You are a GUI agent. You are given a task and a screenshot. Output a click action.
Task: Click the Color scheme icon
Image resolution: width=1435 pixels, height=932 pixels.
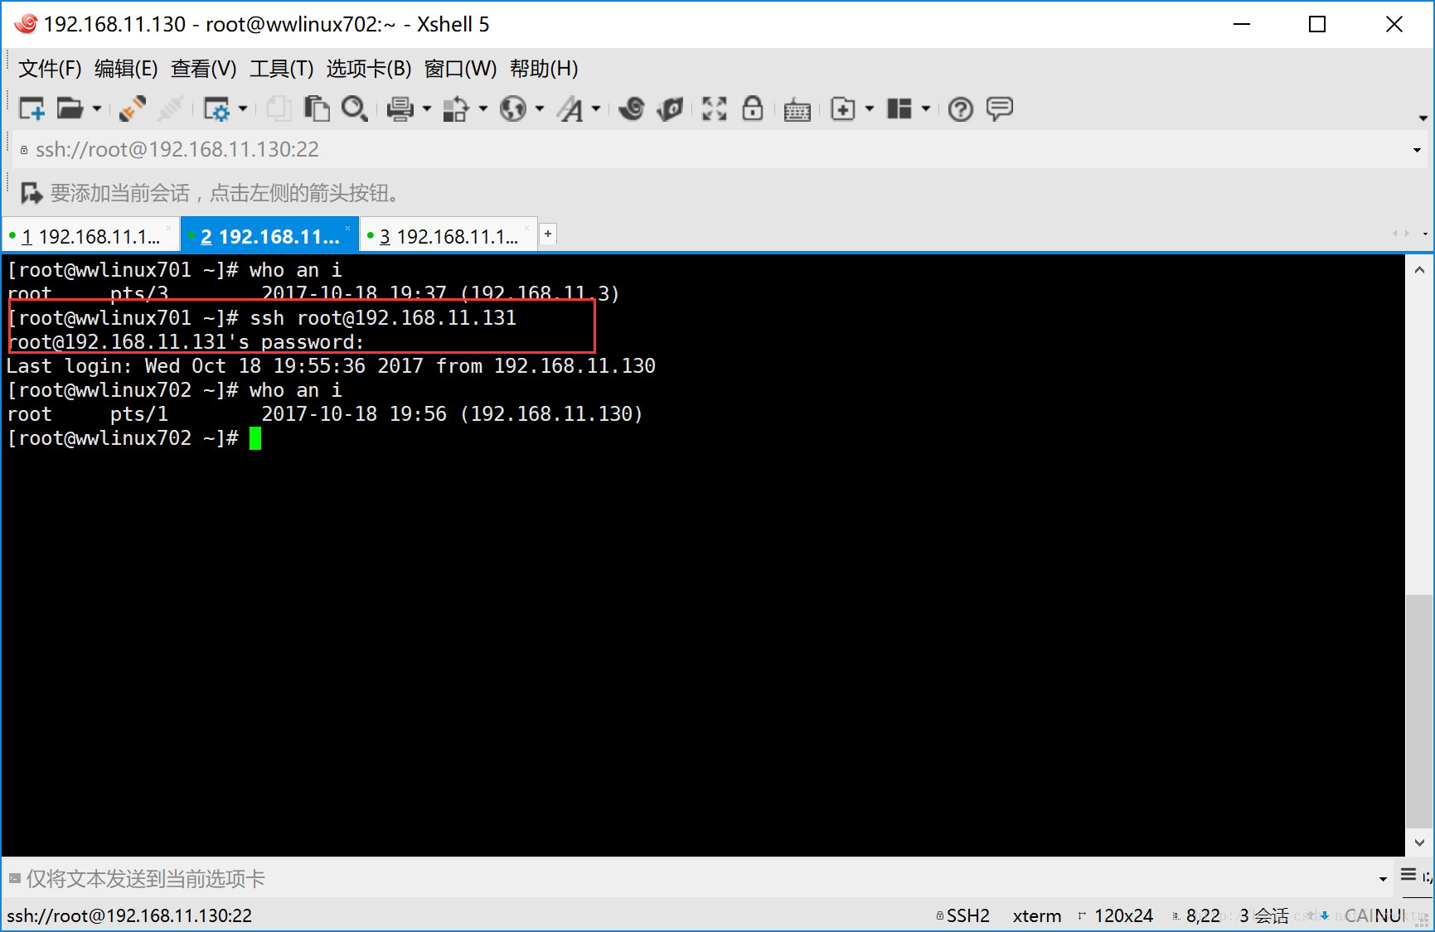(456, 109)
